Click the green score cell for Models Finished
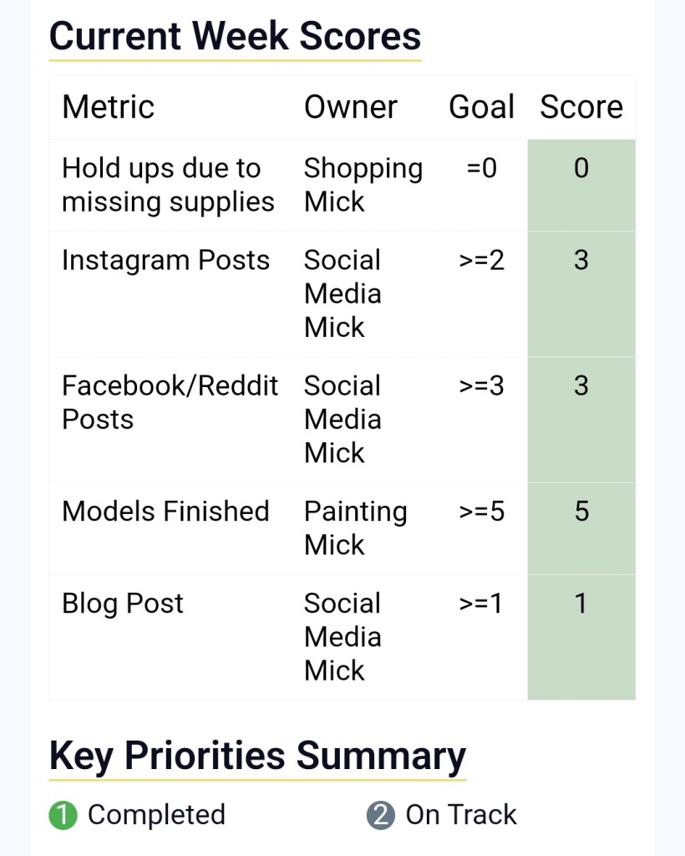 point(581,527)
